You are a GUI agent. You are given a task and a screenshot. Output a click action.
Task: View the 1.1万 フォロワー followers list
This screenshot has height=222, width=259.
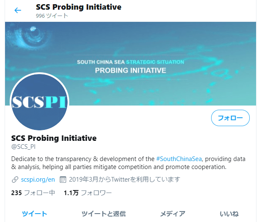pyautogui.click(x=88, y=193)
